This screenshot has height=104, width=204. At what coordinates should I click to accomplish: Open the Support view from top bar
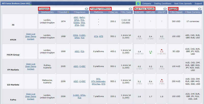point(198,4)
